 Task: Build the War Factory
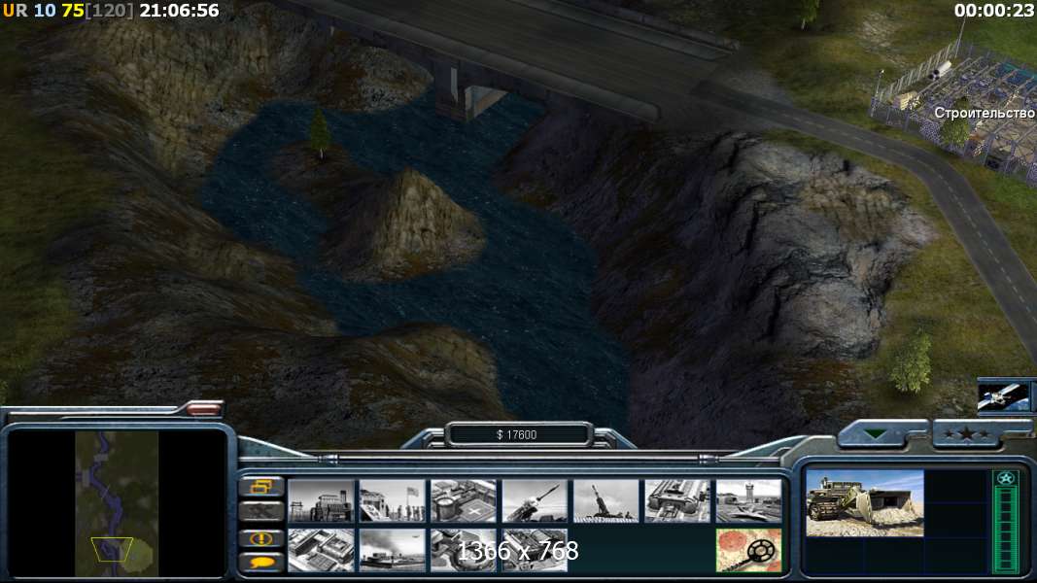point(677,500)
